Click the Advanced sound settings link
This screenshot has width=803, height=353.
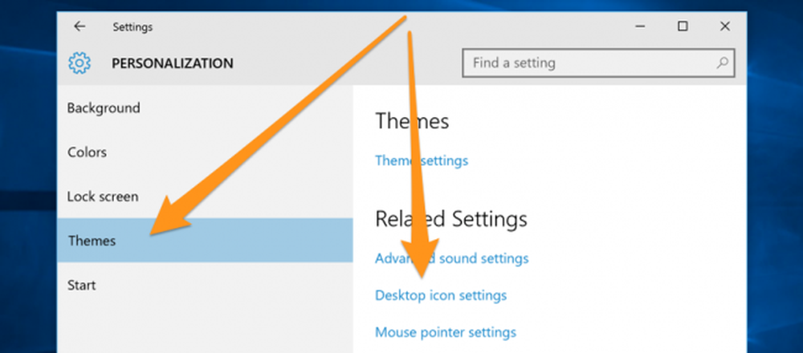click(451, 258)
